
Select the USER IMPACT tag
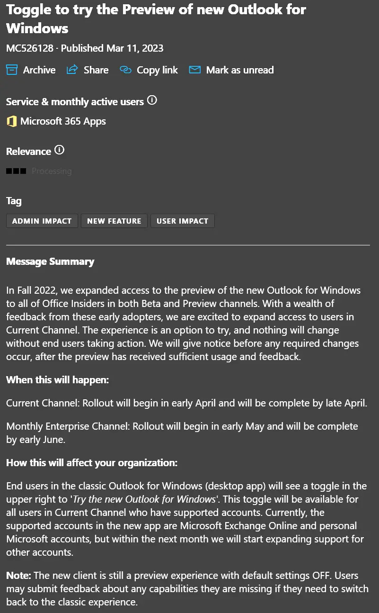182,221
